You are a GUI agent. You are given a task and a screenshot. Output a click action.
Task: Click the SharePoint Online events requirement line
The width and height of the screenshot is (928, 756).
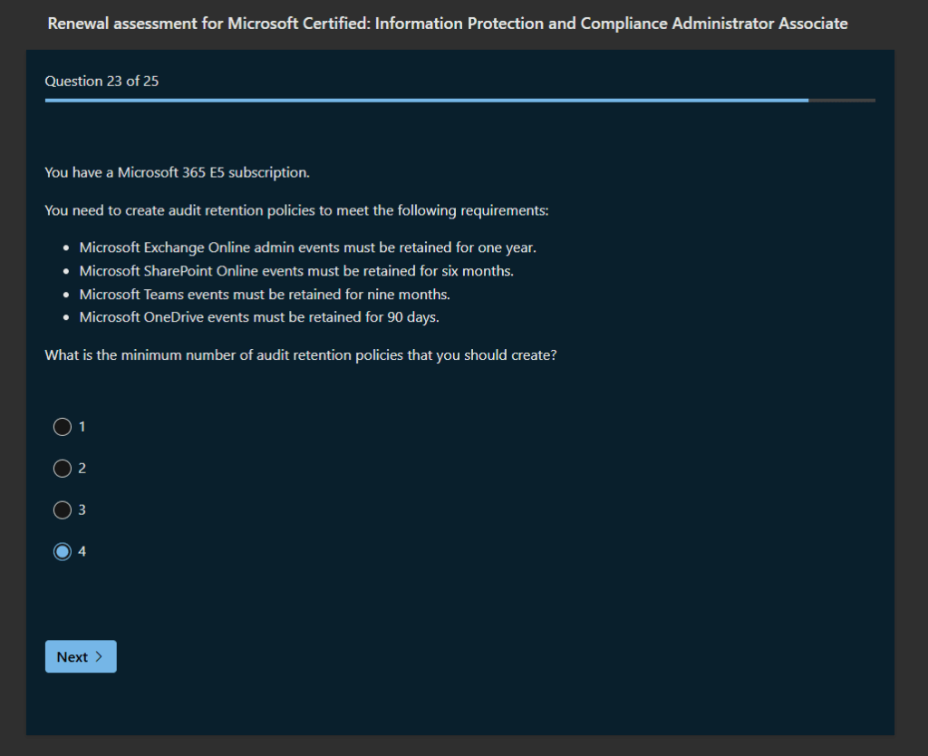pyautogui.click(x=296, y=271)
